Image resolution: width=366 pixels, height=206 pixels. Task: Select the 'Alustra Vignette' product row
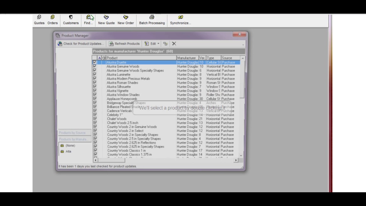[x=166, y=91]
